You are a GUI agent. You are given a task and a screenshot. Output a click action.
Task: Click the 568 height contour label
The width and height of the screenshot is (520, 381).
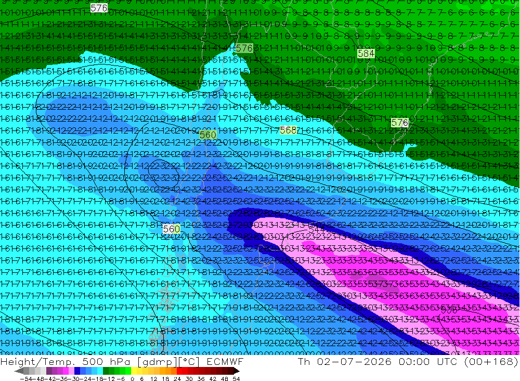click(288, 130)
